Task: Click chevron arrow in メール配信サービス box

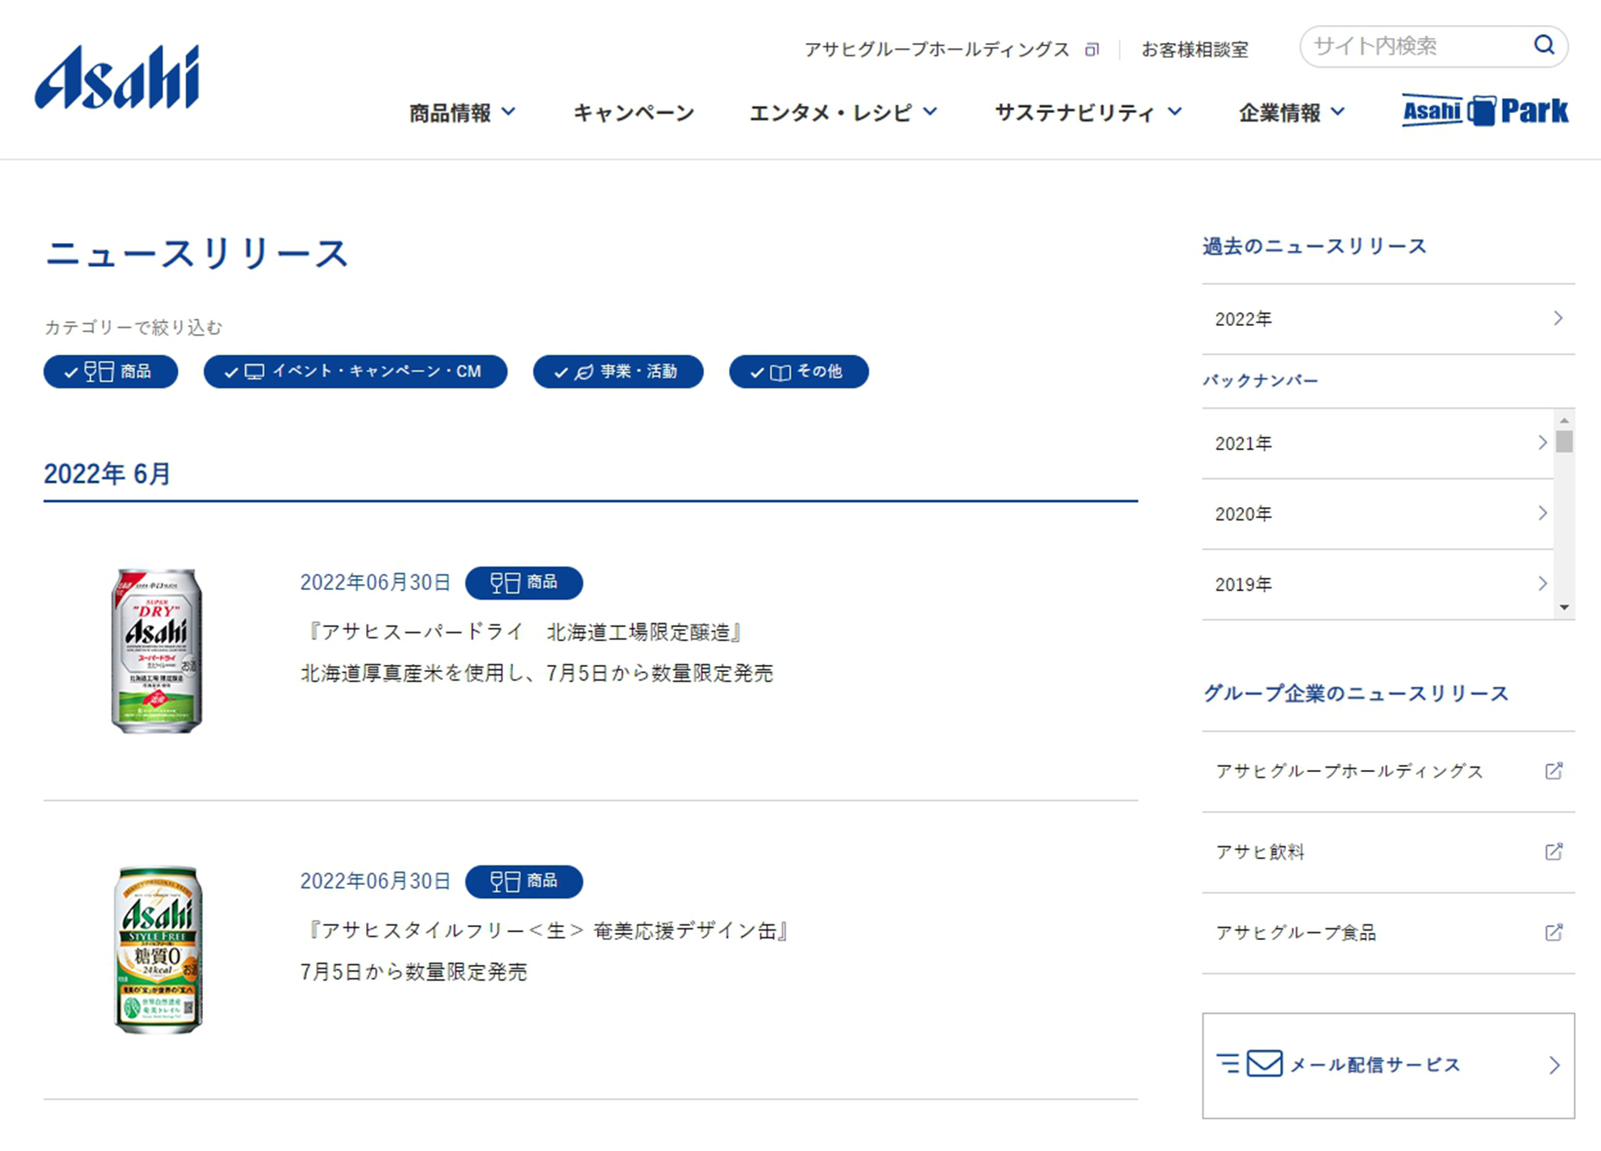Action: point(1555,1065)
